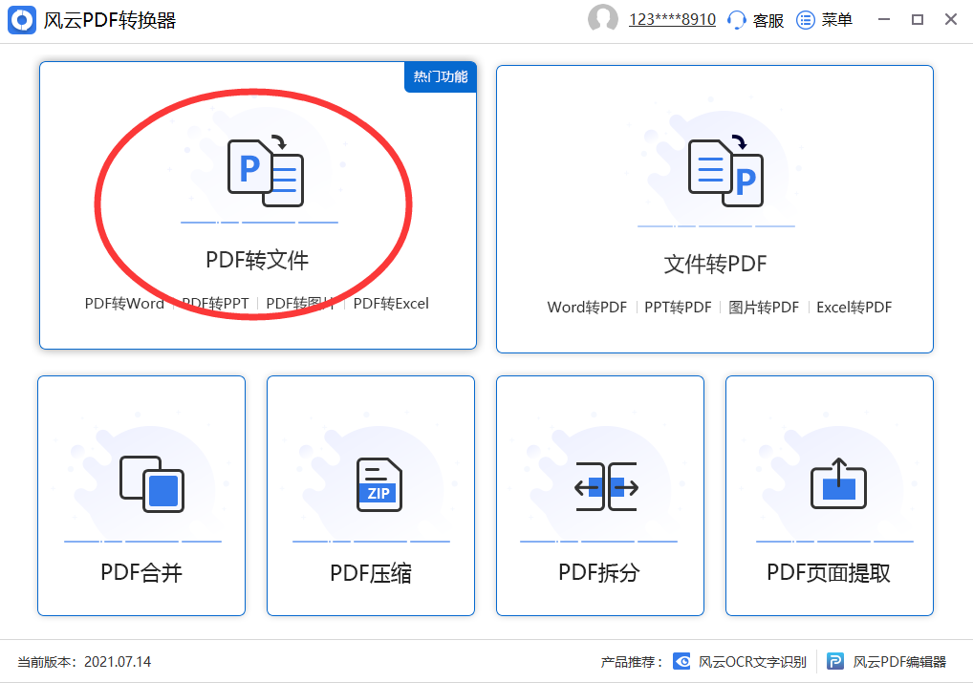Click the PDF压缩 ZIP icon
This screenshot has width=973, height=683.
tap(379, 484)
